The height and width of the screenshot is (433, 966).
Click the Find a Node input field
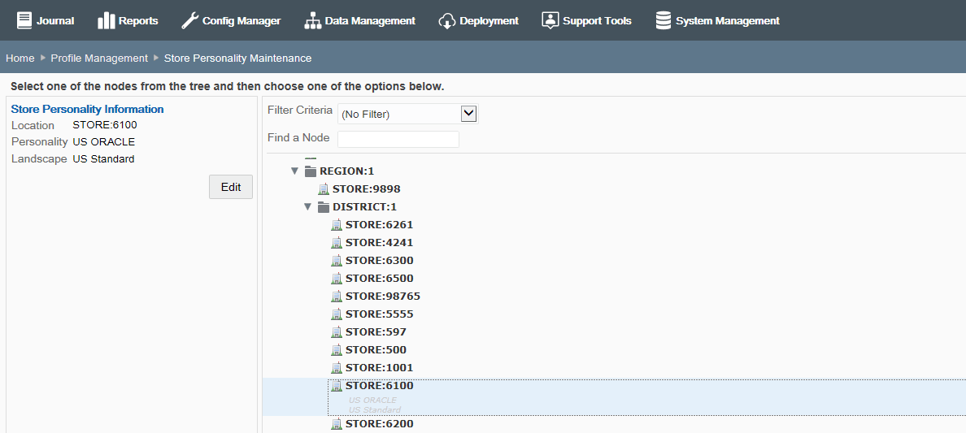coord(398,139)
